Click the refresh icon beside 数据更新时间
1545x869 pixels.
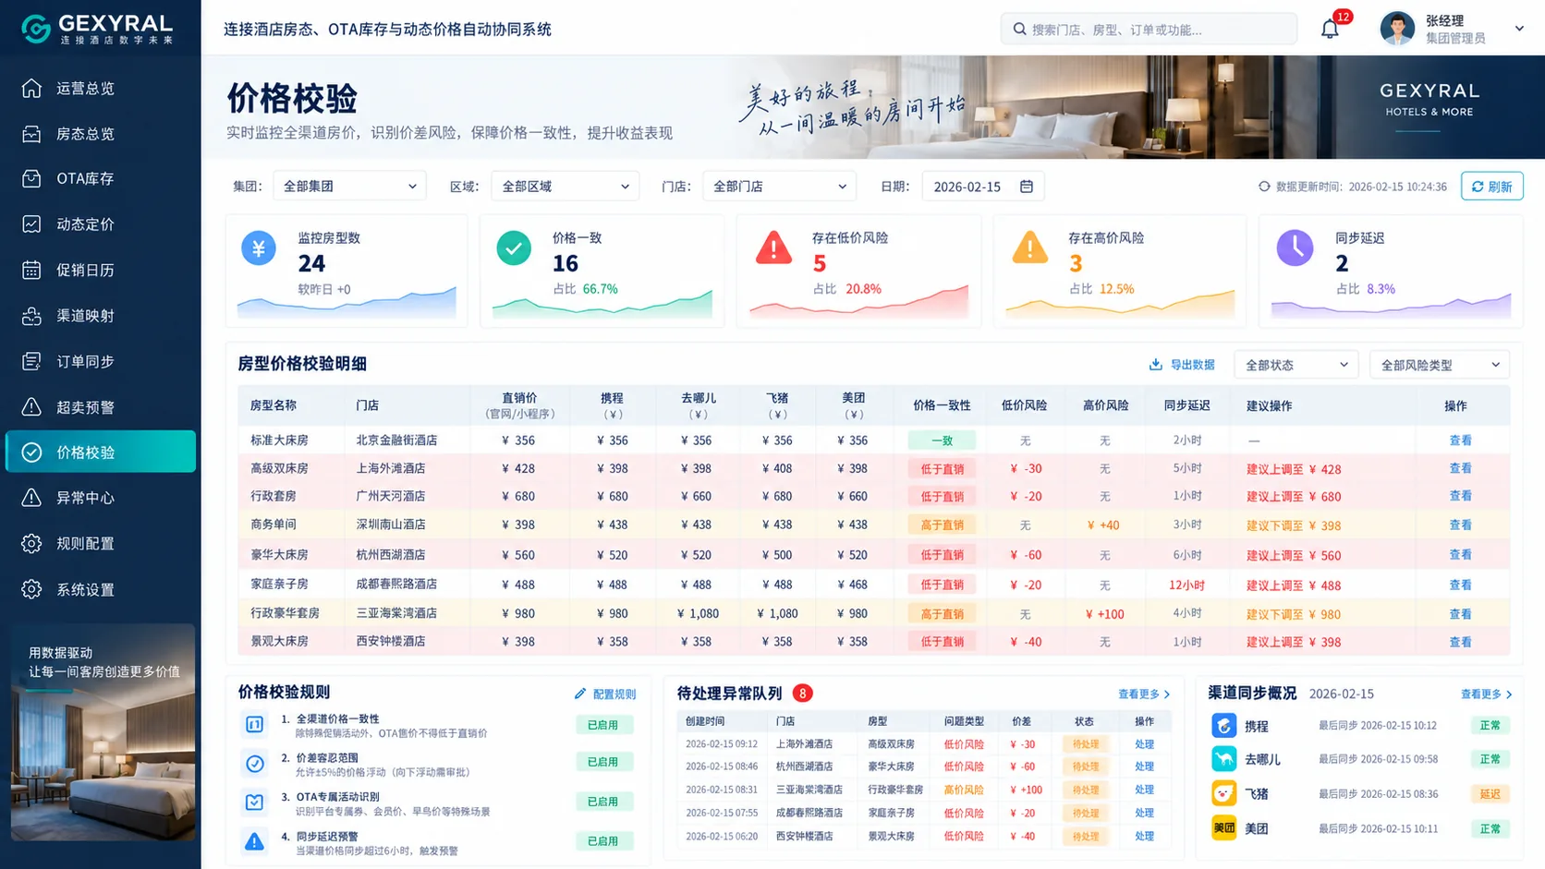click(x=1264, y=187)
